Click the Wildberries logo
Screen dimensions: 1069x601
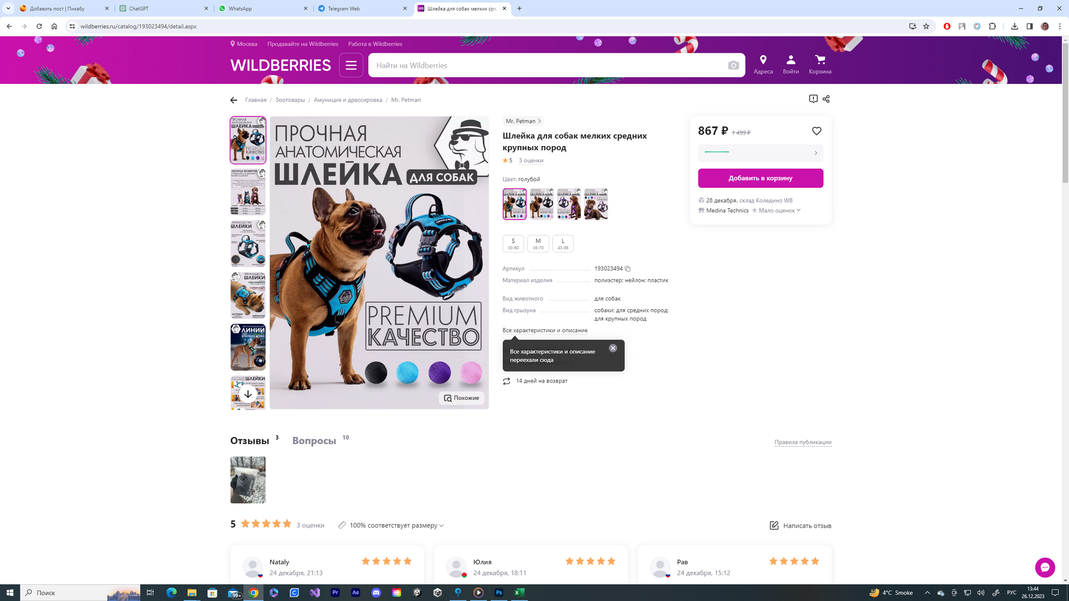pos(280,65)
